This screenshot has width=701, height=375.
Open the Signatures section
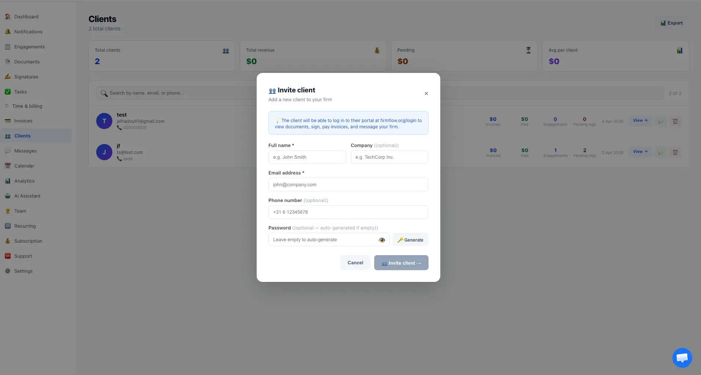26,77
